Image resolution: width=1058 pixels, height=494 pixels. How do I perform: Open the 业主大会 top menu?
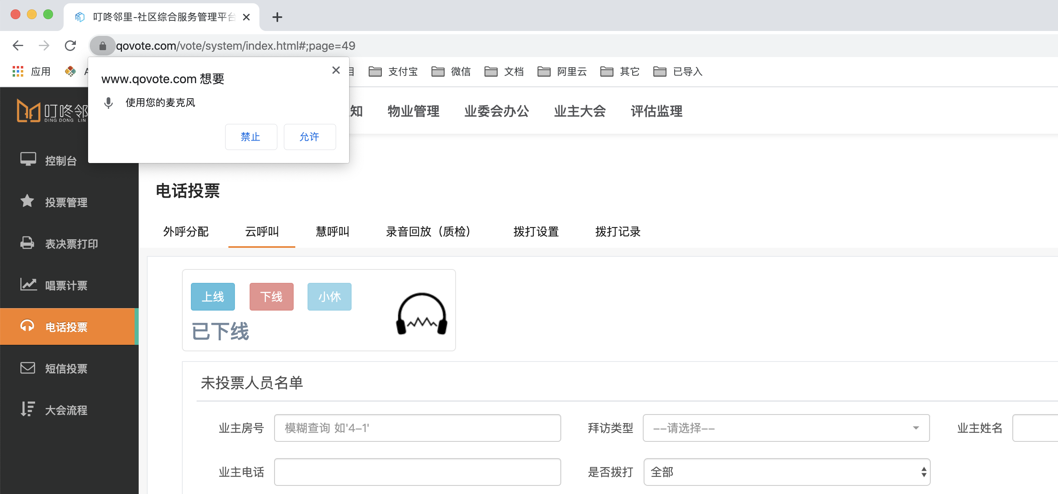579,111
